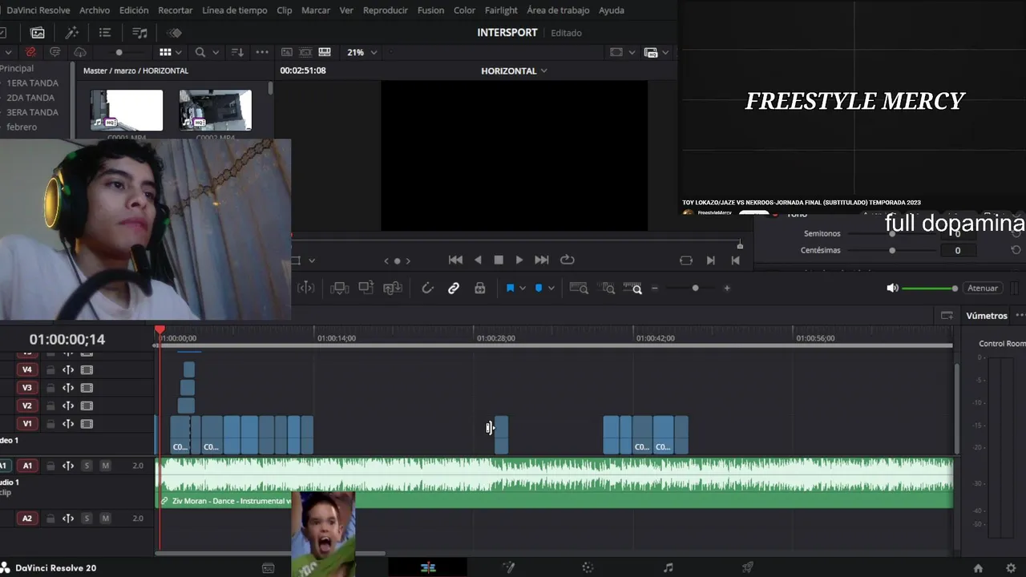Open the viewer zoom 21% dropdown
1026x577 pixels.
[x=362, y=52]
